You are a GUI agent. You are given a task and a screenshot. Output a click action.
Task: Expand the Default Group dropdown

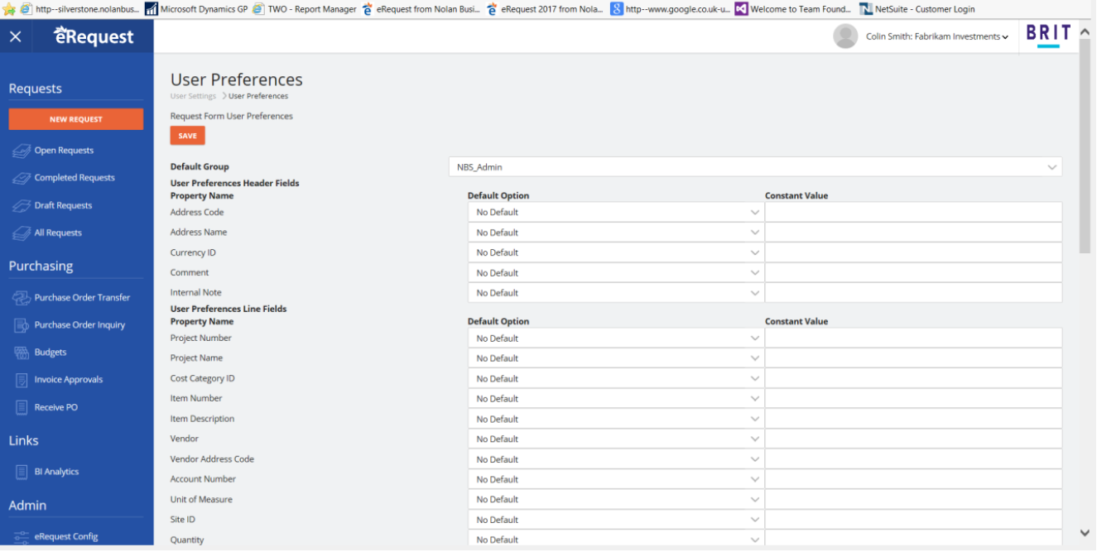pyautogui.click(x=755, y=167)
